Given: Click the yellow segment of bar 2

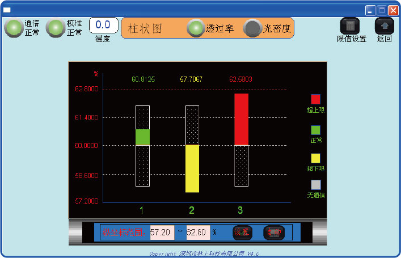Looking at the screenshot, I should pyautogui.click(x=192, y=168).
